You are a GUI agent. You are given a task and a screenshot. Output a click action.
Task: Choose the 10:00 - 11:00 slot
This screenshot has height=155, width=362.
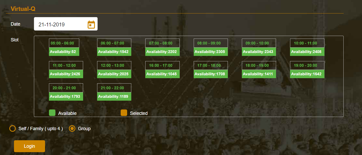click(307, 43)
